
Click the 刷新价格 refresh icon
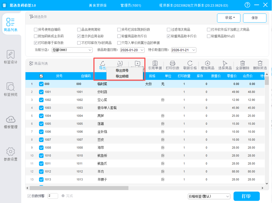click(x=190, y=63)
